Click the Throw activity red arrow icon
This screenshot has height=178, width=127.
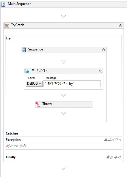pos(38,104)
